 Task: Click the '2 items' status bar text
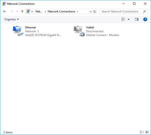pos(8,132)
